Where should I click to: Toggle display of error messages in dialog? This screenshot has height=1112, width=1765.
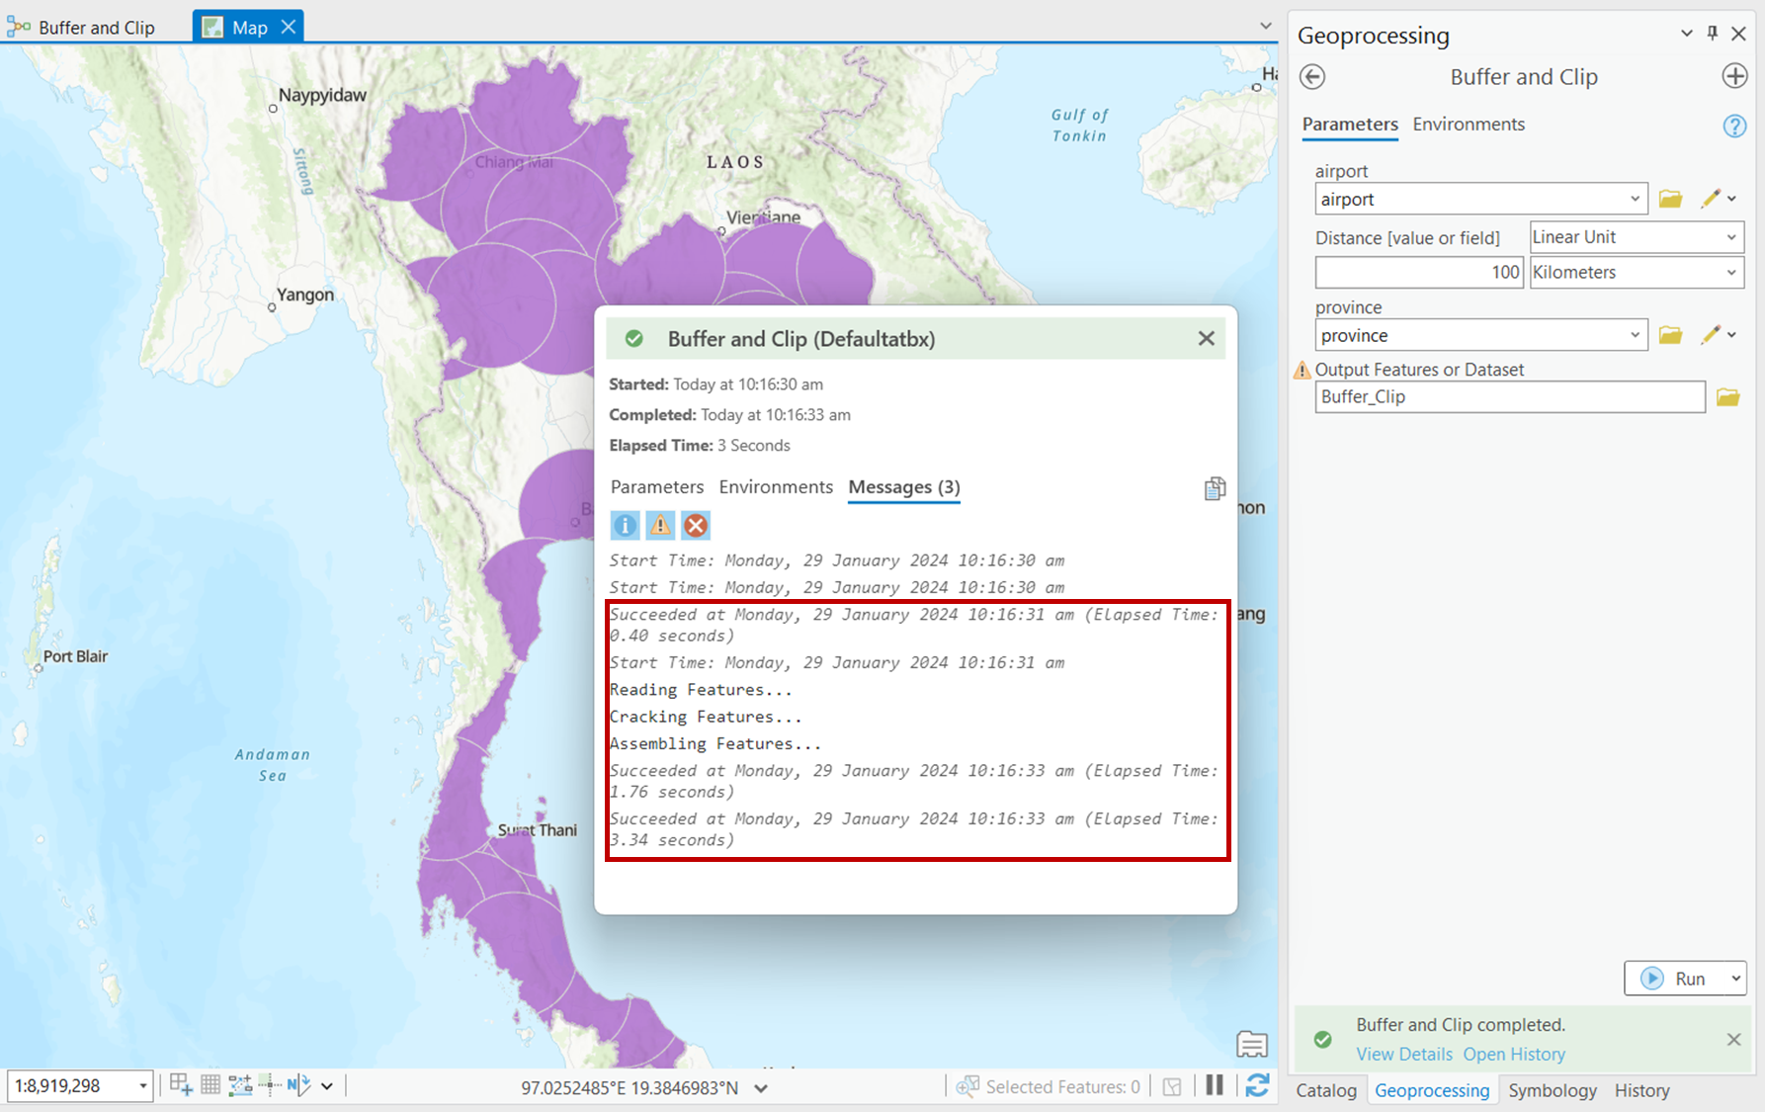coord(696,525)
